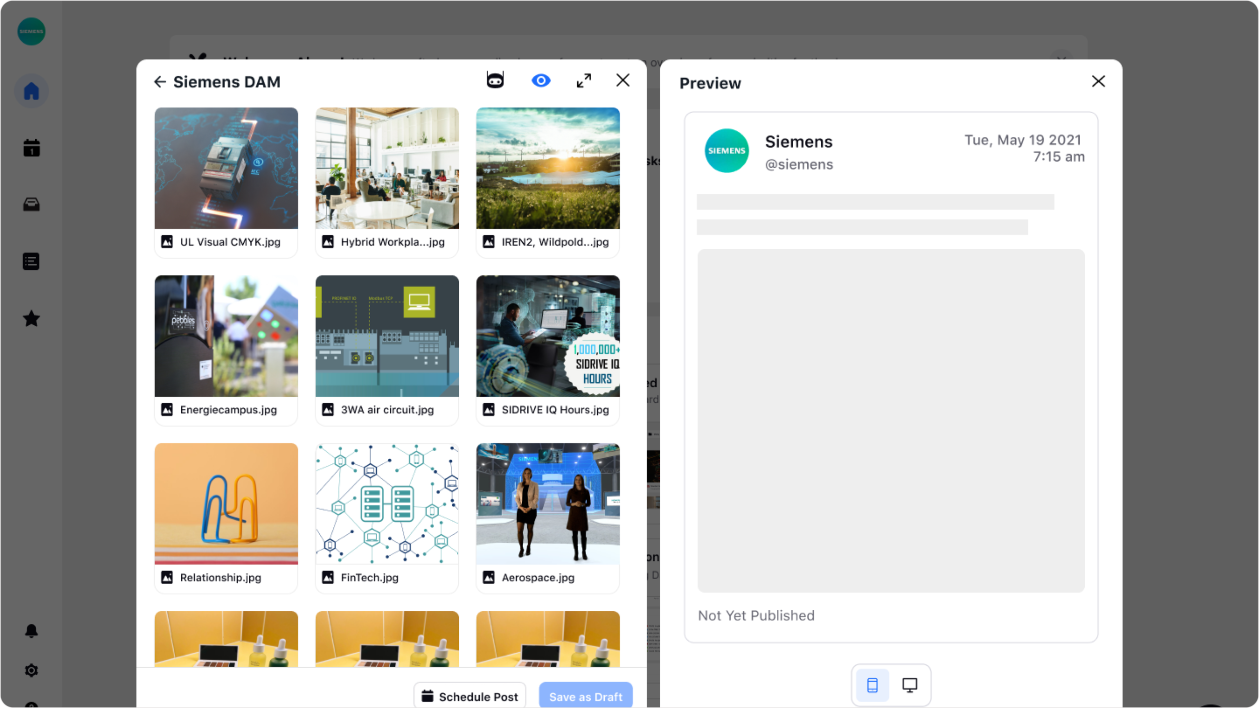Image resolution: width=1259 pixels, height=708 pixels.
Task: Click the 7:15 am time in Preview
Action: point(1059,157)
